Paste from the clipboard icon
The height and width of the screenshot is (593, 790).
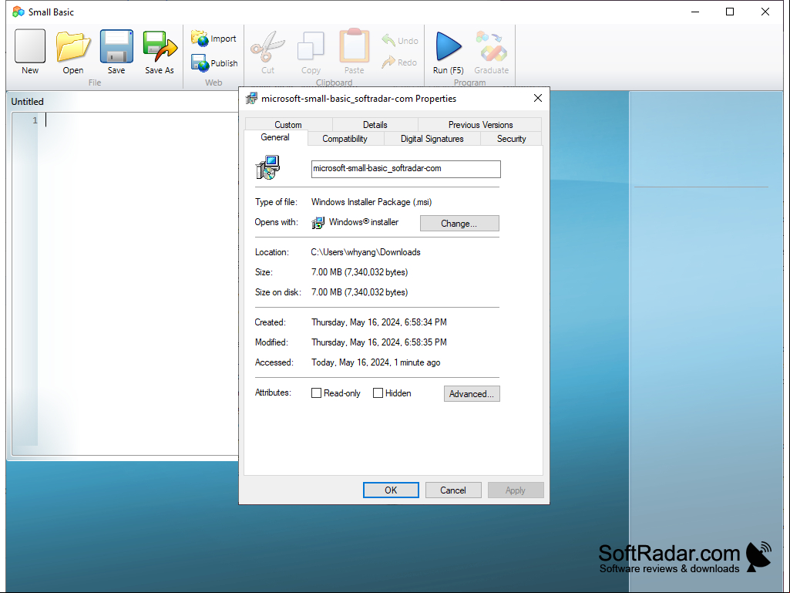[355, 52]
